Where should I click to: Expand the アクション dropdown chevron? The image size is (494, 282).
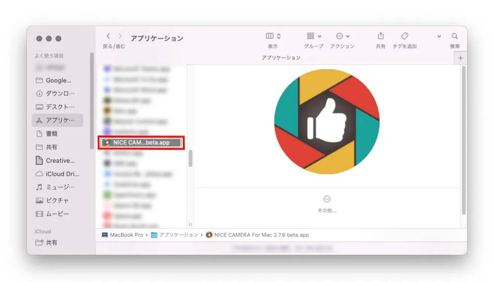tap(348, 36)
